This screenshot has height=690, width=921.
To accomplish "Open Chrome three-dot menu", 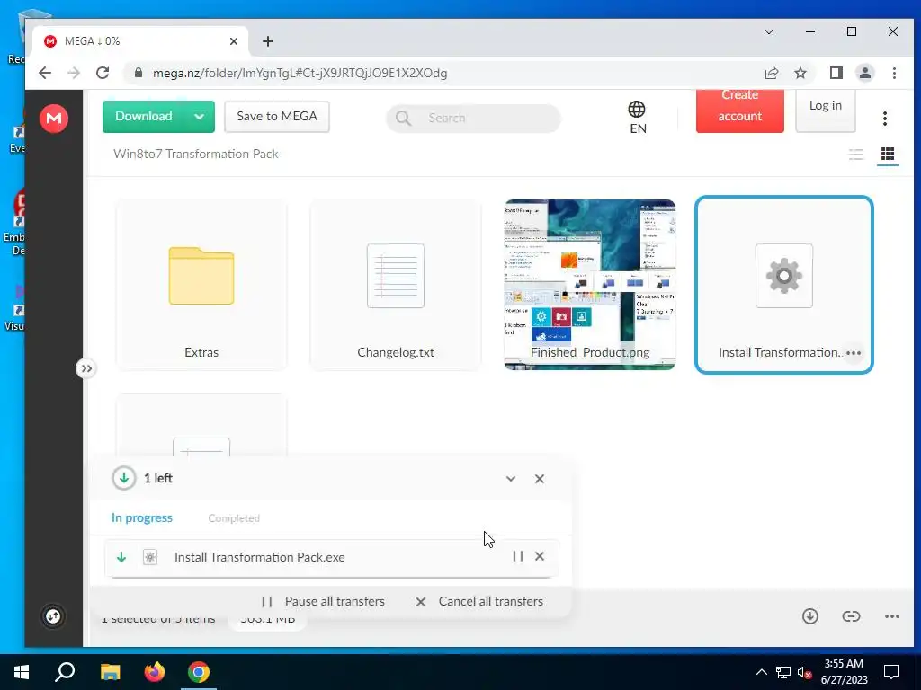I will pyautogui.click(x=894, y=73).
